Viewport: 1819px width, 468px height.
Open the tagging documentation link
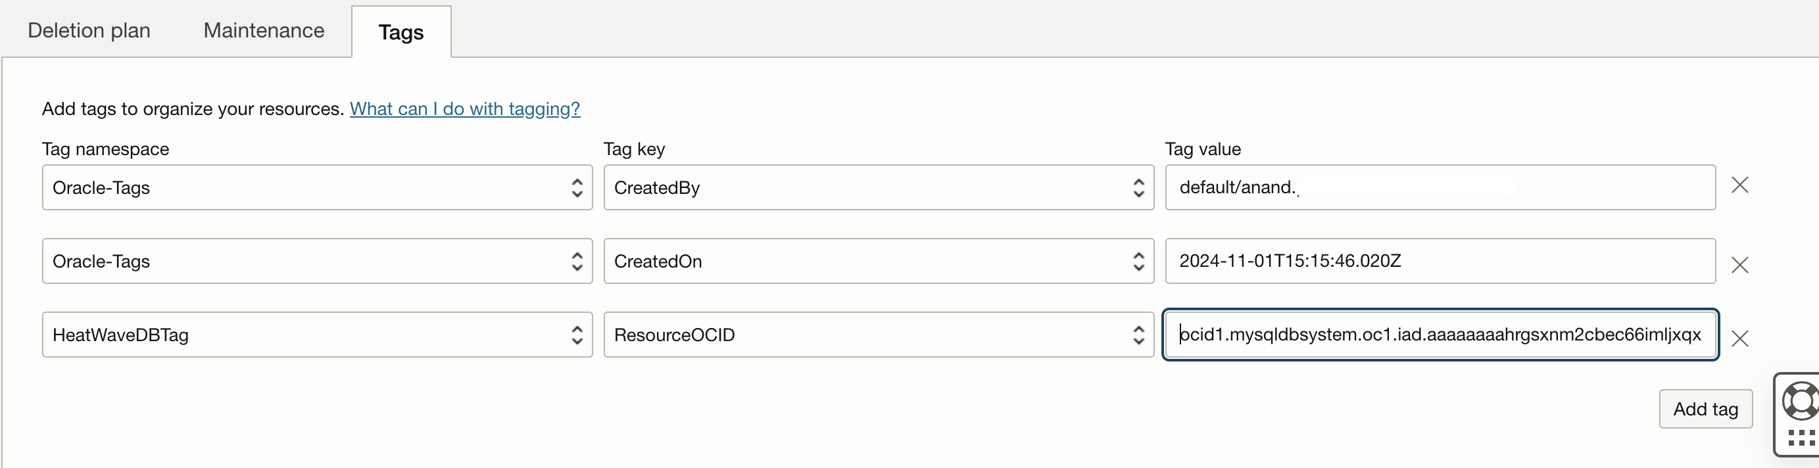click(465, 108)
